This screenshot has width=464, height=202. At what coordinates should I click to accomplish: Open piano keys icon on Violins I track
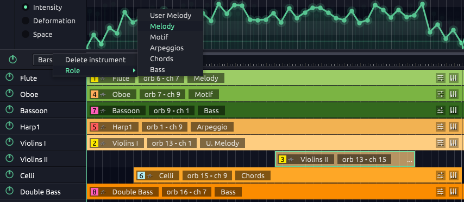(453, 143)
